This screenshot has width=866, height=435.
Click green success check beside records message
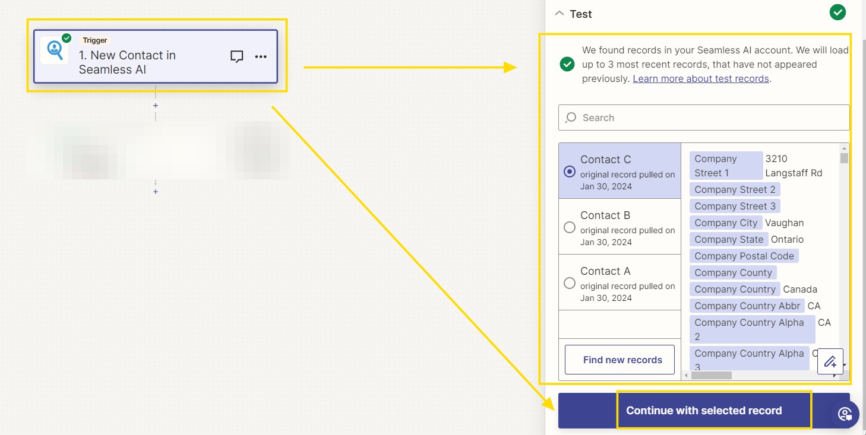click(x=567, y=64)
